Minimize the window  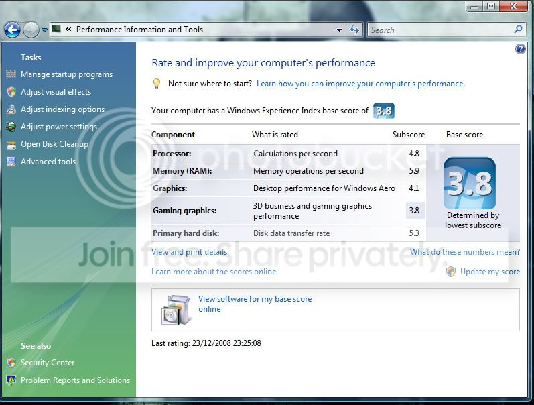click(x=475, y=6)
